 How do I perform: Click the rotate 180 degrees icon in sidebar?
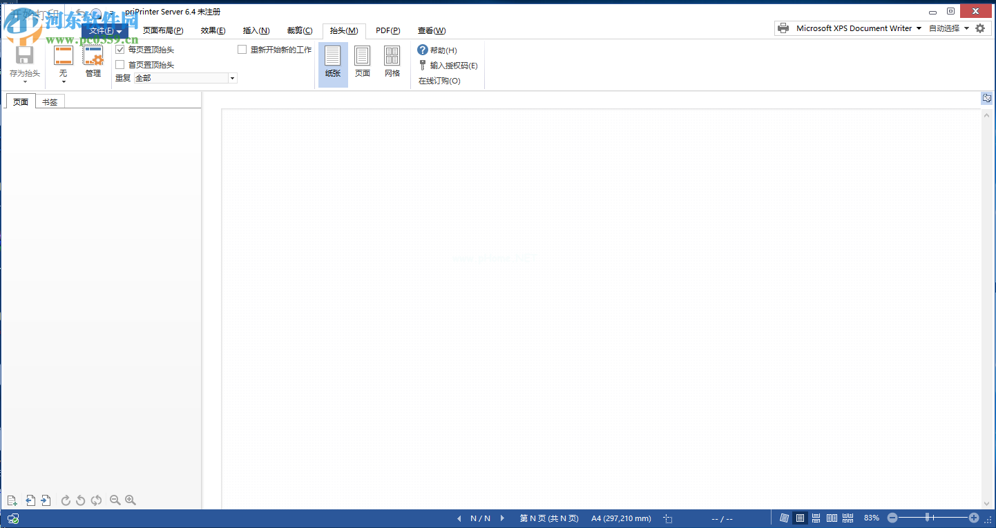(96, 500)
